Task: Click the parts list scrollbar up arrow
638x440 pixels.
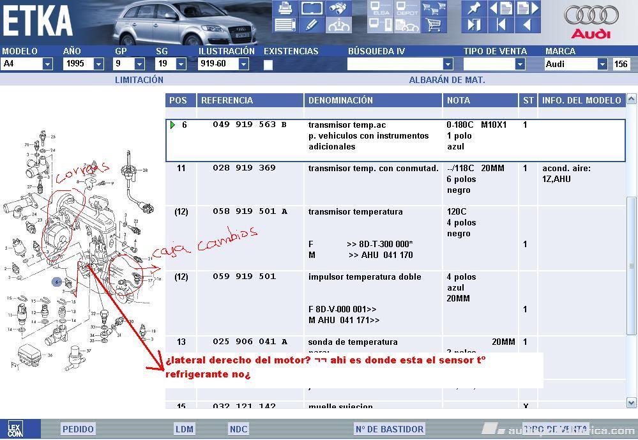Action: tap(632, 98)
